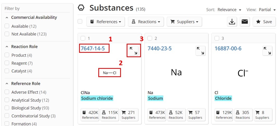This screenshot has height=126, width=278.
Task: Open the Suppliers dropdown menu
Action: pos(184,22)
